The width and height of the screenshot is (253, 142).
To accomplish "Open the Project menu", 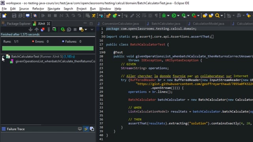I will pos(81,9).
